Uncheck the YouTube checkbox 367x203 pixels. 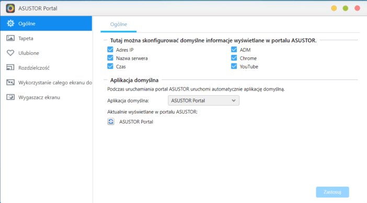(234, 66)
